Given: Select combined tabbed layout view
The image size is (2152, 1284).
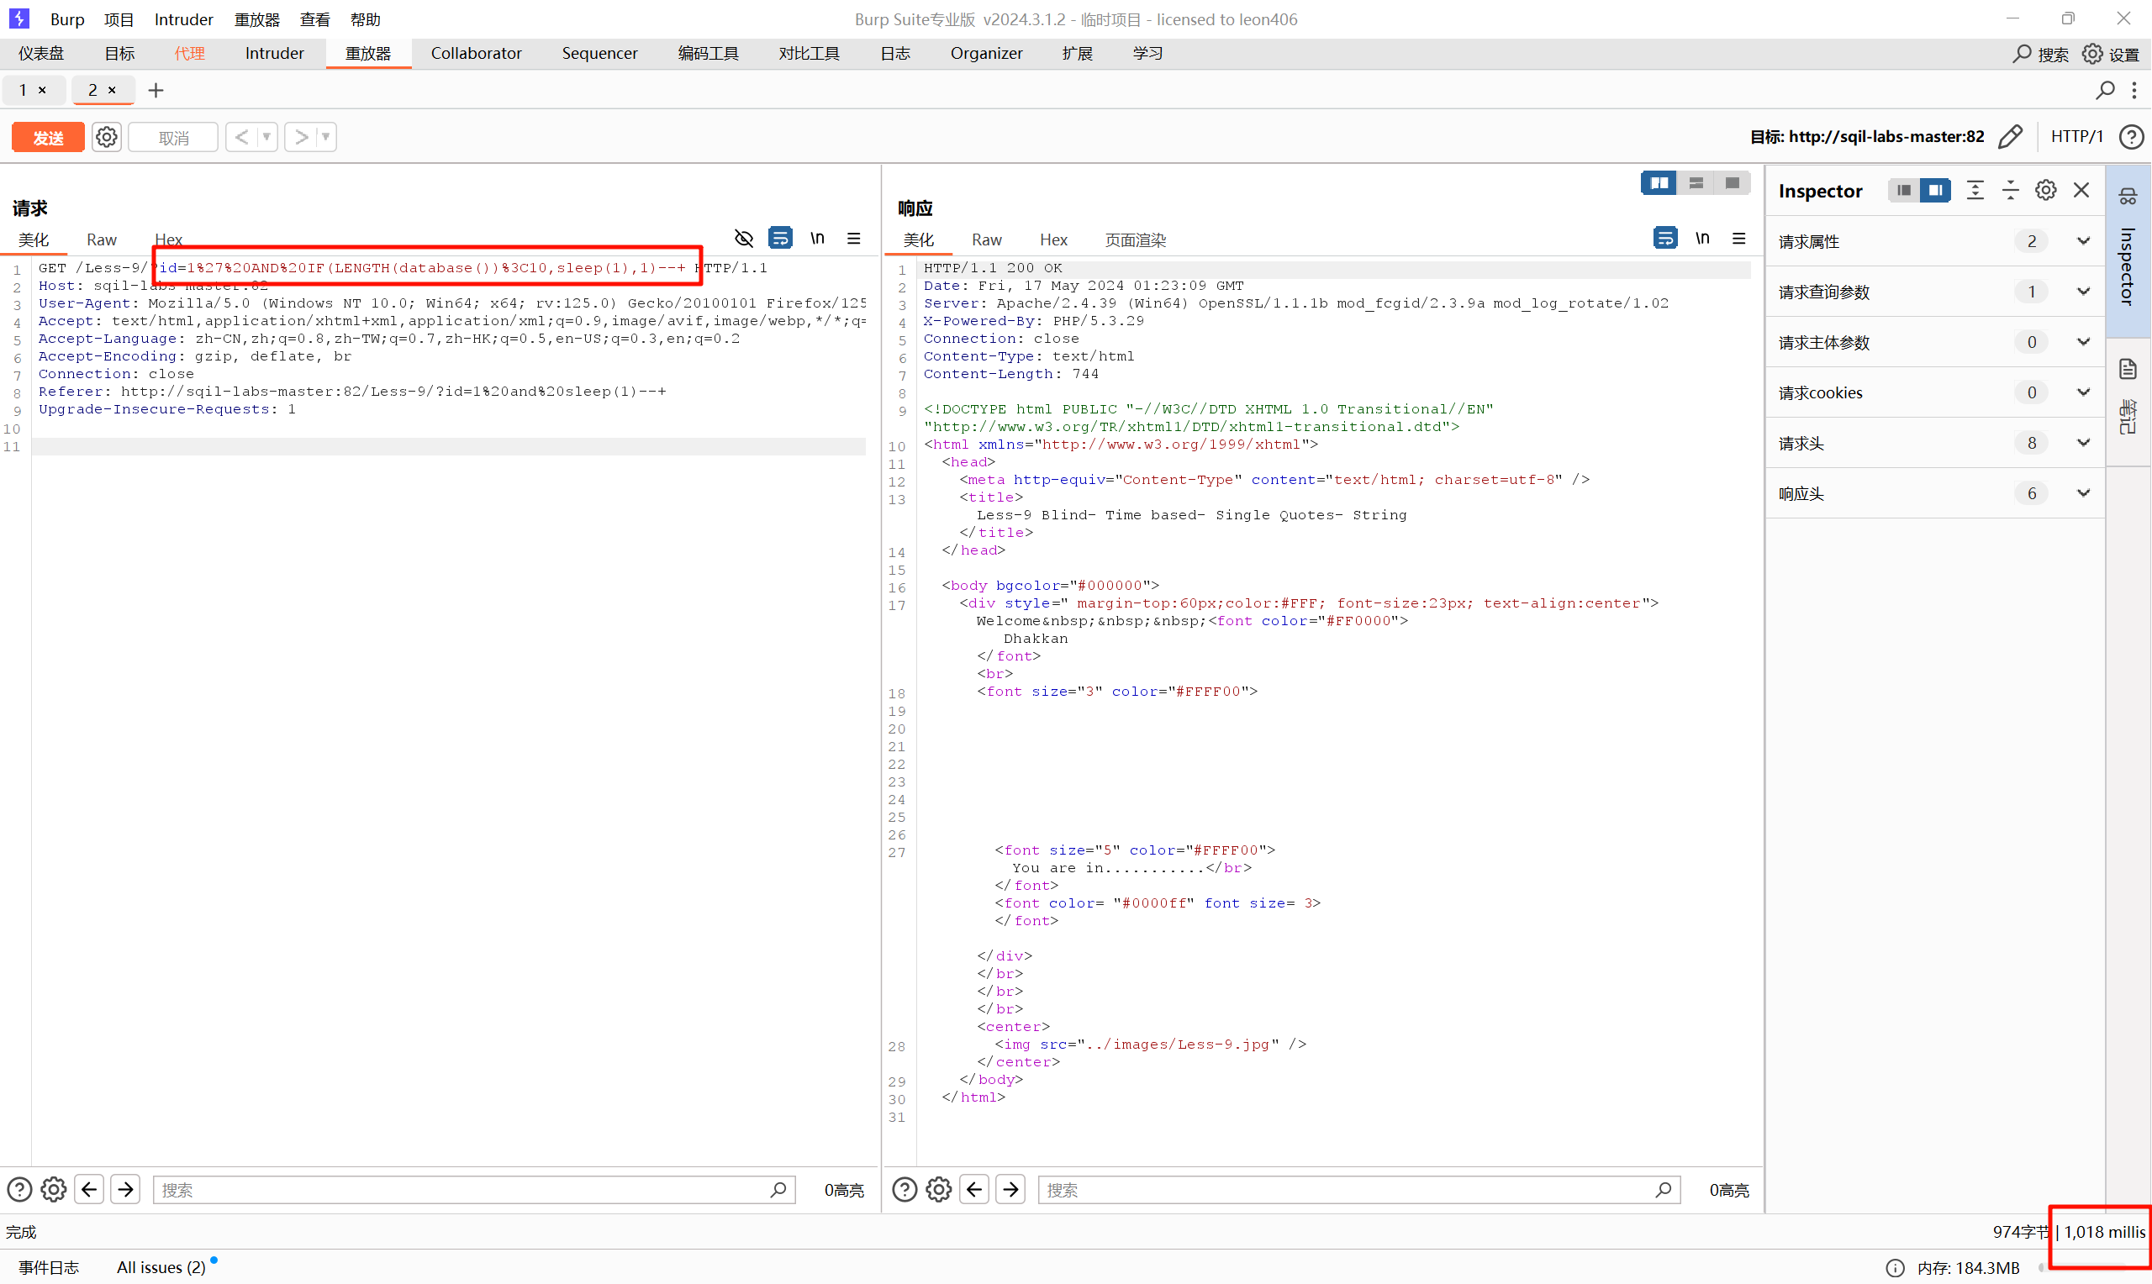Looking at the screenshot, I should click(x=1733, y=183).
